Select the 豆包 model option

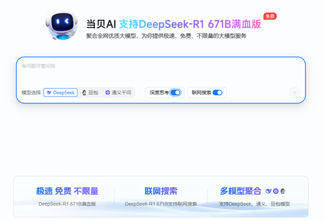pyautogui.click(x=90, y=93)
